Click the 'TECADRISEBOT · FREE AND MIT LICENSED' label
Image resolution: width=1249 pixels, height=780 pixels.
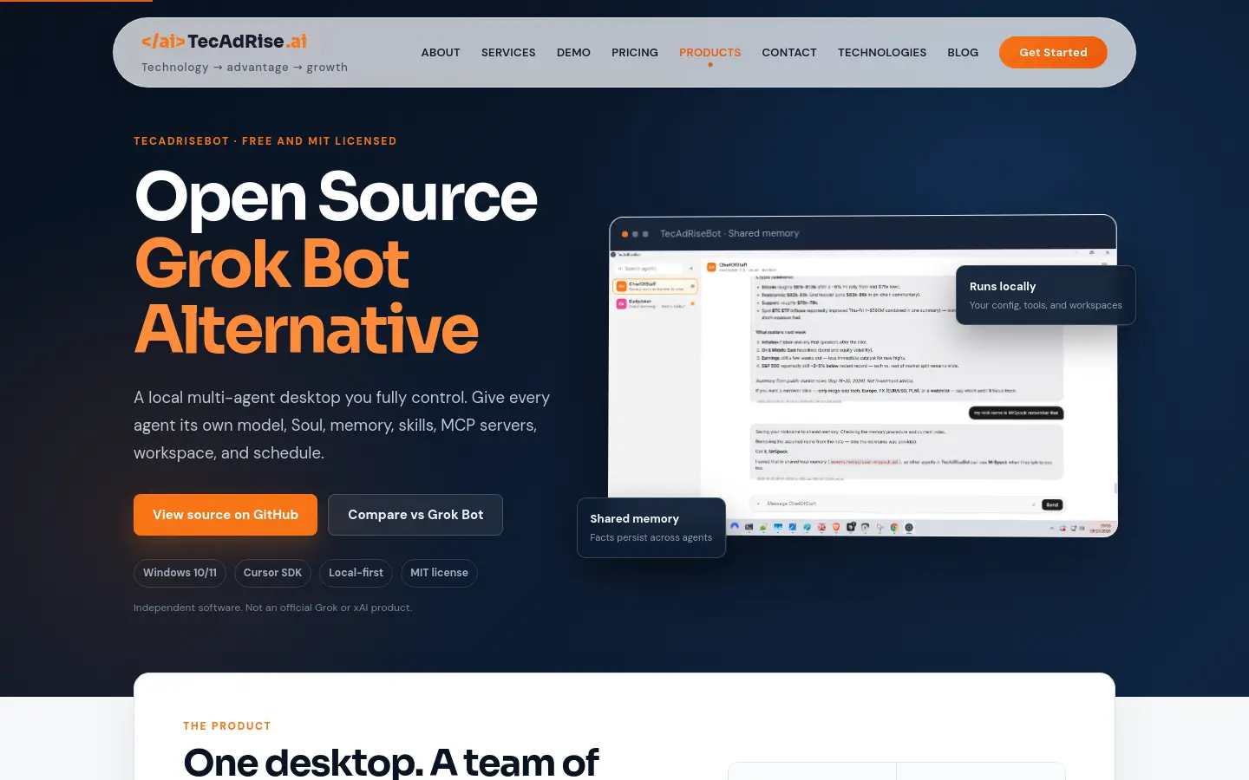265,141
